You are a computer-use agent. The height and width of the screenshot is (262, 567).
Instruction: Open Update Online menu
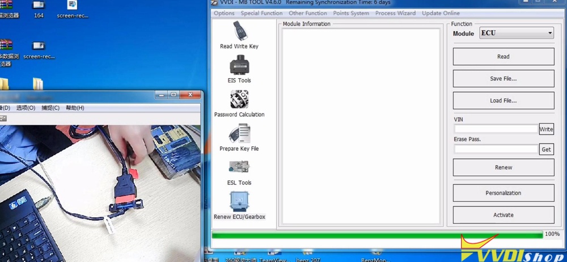click(x=441, y=13)
